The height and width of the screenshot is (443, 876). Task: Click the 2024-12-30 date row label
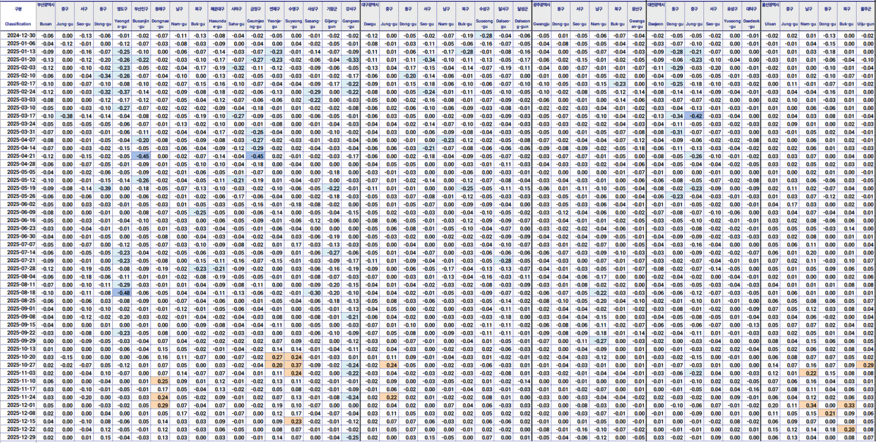pos(21,36)
